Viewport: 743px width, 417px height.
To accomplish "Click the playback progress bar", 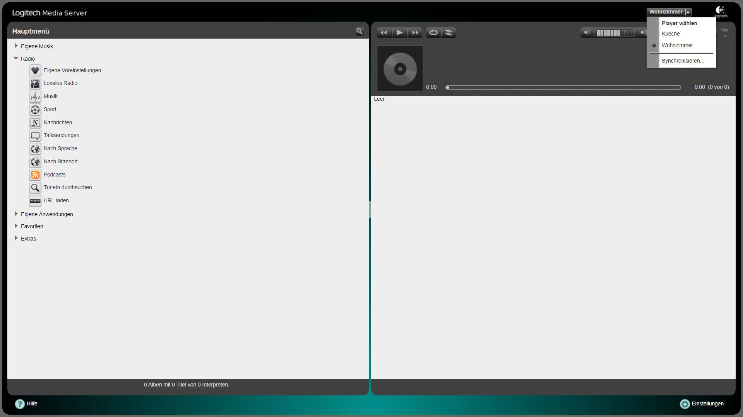I will point(563,87).
